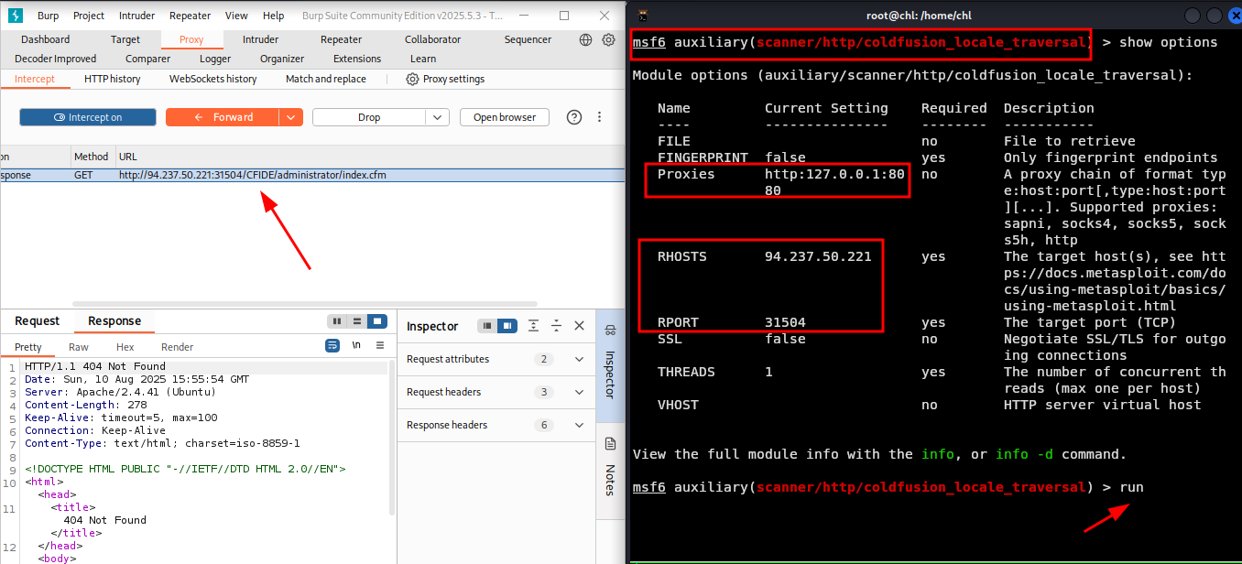Sort intercept table by Method column
Screen dimensions: 1242x564
coord(92,157)
